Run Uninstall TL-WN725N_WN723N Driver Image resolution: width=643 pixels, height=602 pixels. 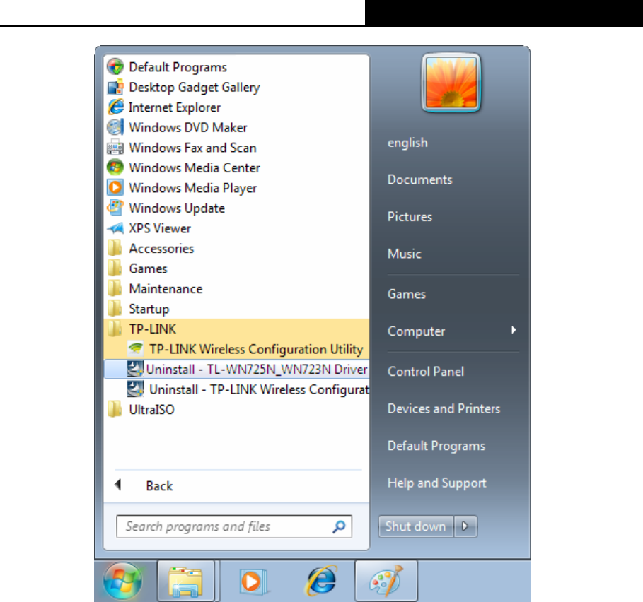[236, 370]
